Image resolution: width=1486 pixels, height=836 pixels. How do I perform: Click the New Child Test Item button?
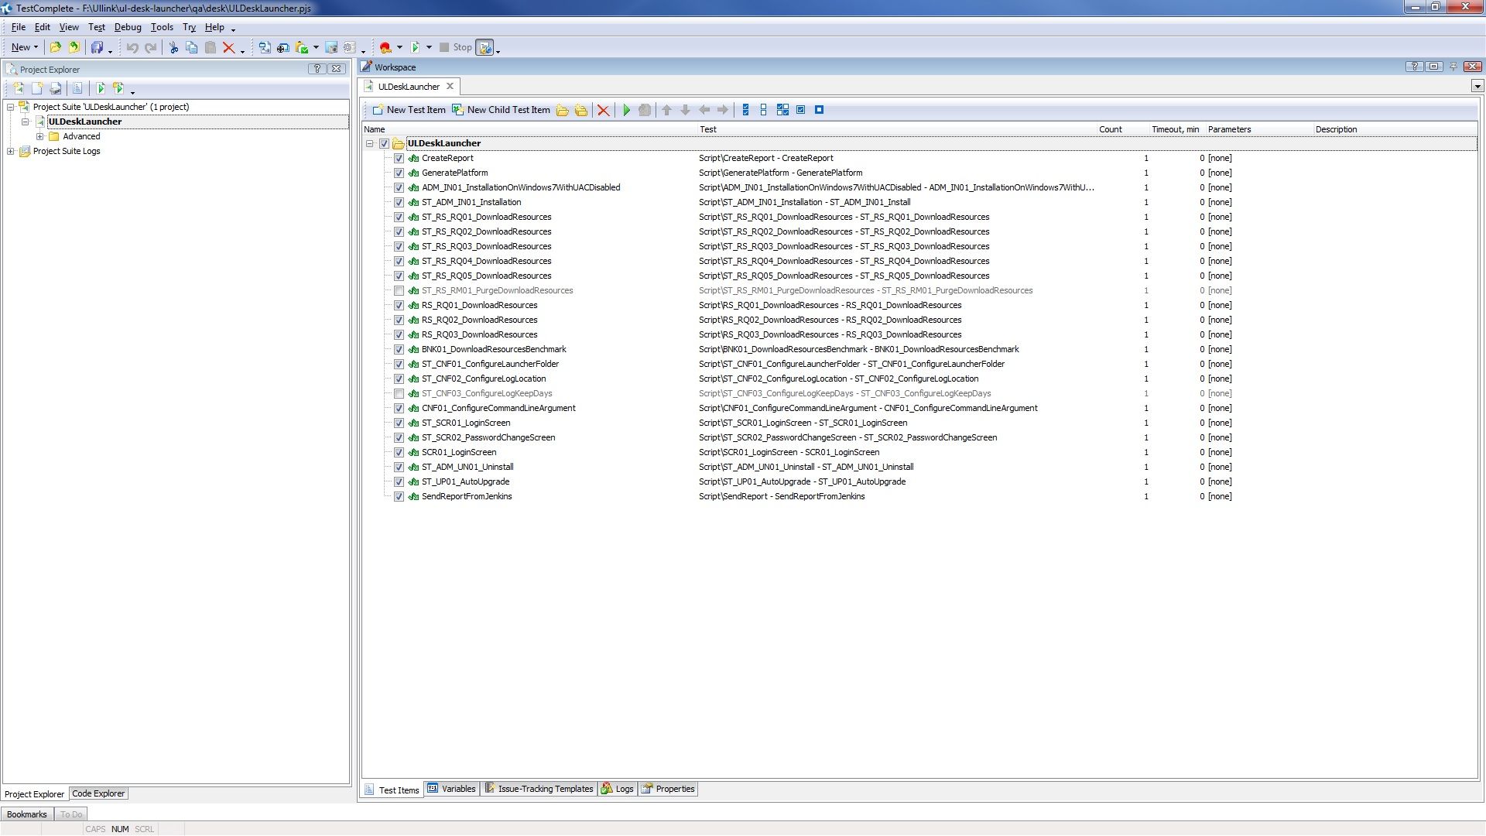502,110
